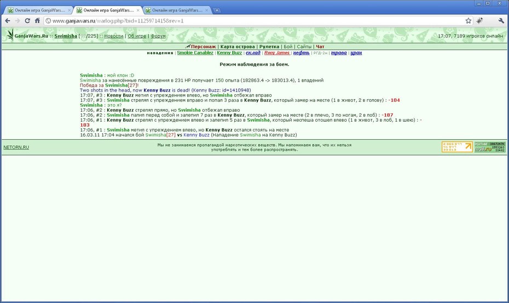Click the GanjaWars leaf logo
This screenshot has width=509, height=303.
[10, 35]
